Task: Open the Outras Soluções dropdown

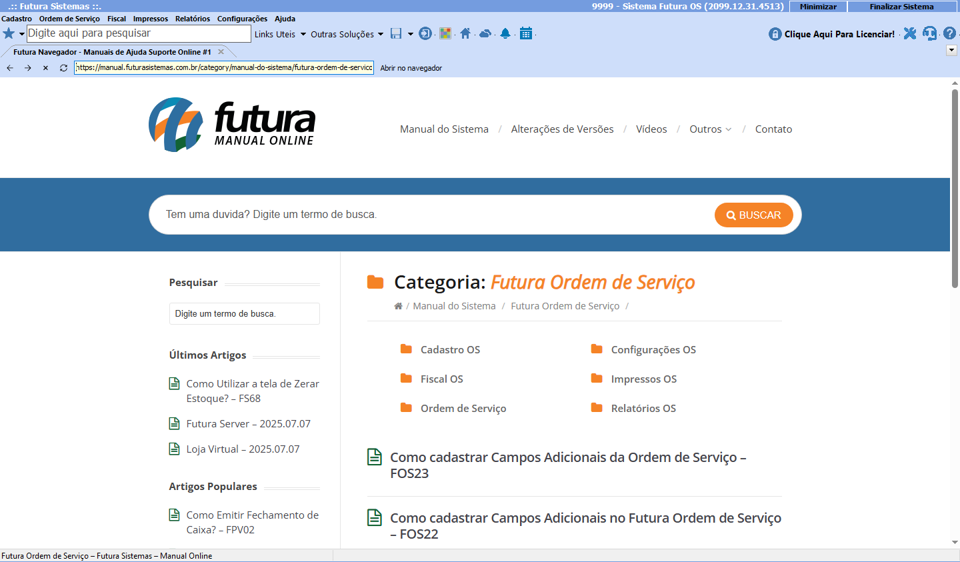Action: tap(347, 34)
